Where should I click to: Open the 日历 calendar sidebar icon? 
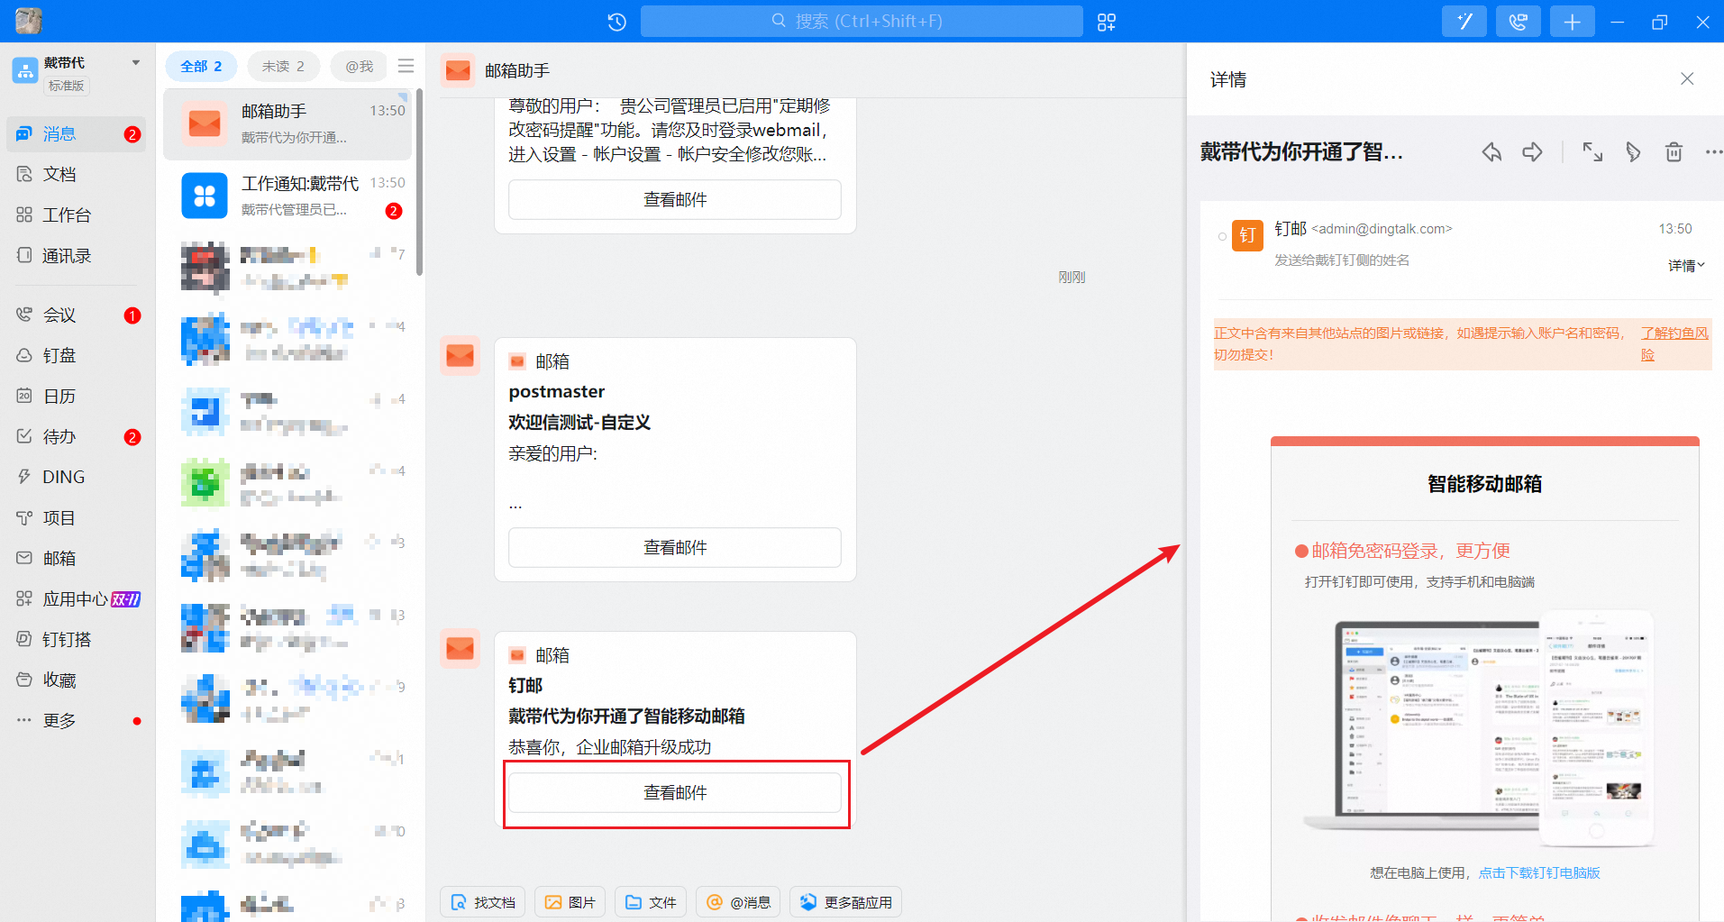(x=23, y=396)
